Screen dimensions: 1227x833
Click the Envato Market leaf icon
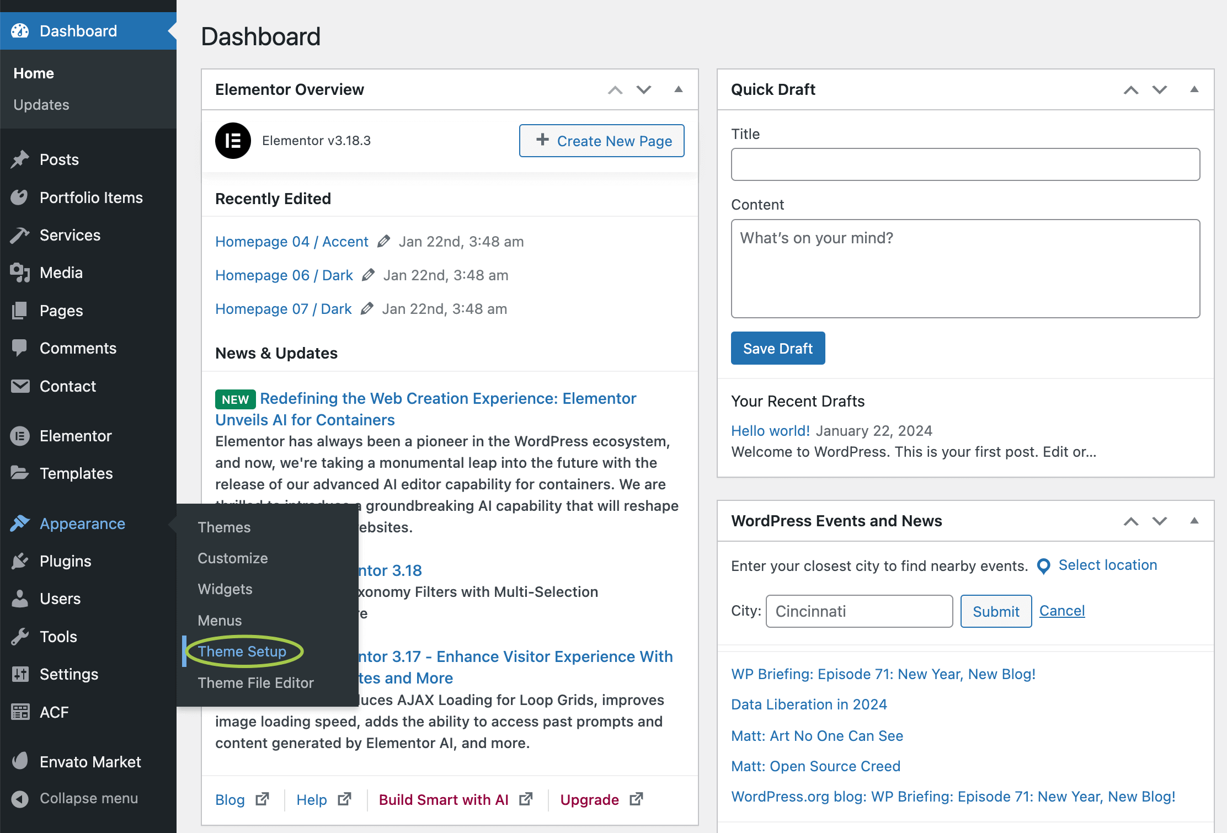tap(20, 761)
